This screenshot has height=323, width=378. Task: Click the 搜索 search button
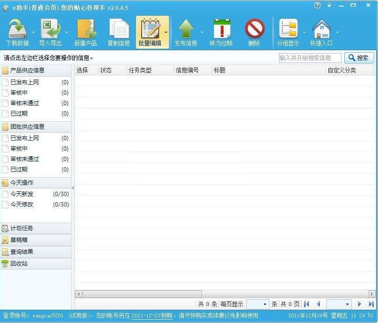point(359,58)
